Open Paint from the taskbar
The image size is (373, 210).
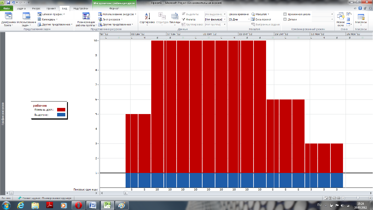pyautogui.click(x=122, y=205)
